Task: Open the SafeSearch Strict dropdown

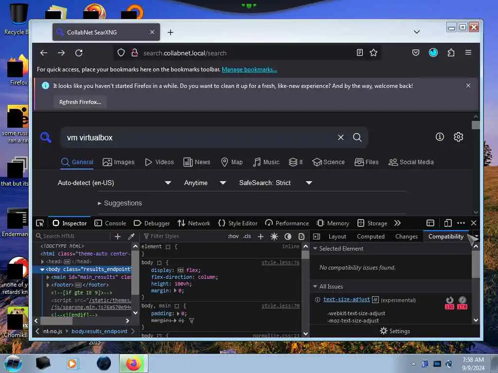Action: [275, 183]
